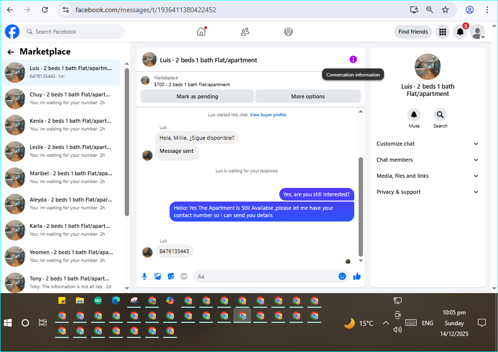Click the browser back arrow
Viewport: 498px width, 352px height.
10,10
